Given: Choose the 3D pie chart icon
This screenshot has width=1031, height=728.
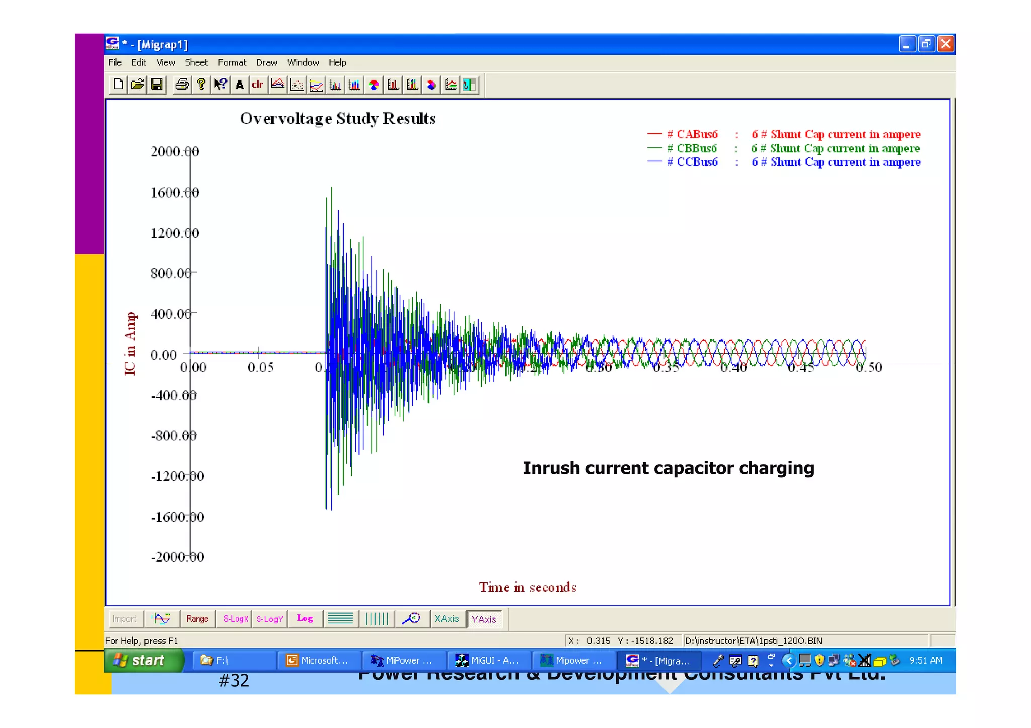Looking at the screenshot, I should 431,84.
